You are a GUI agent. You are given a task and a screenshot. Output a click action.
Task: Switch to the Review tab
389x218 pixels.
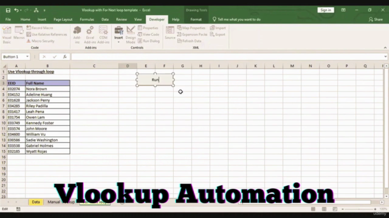click(122, 19)
